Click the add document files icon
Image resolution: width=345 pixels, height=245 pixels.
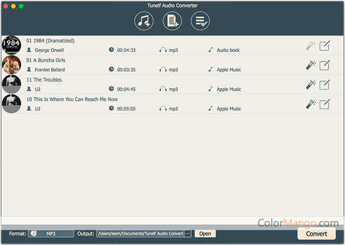tap(172, 21)
